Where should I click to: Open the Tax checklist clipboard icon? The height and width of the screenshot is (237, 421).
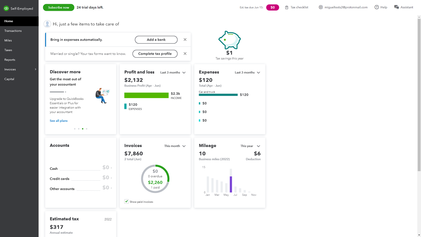287,7
